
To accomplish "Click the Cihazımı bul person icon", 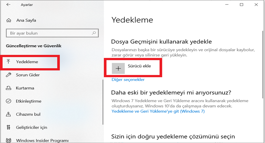I will pos(8,114).
